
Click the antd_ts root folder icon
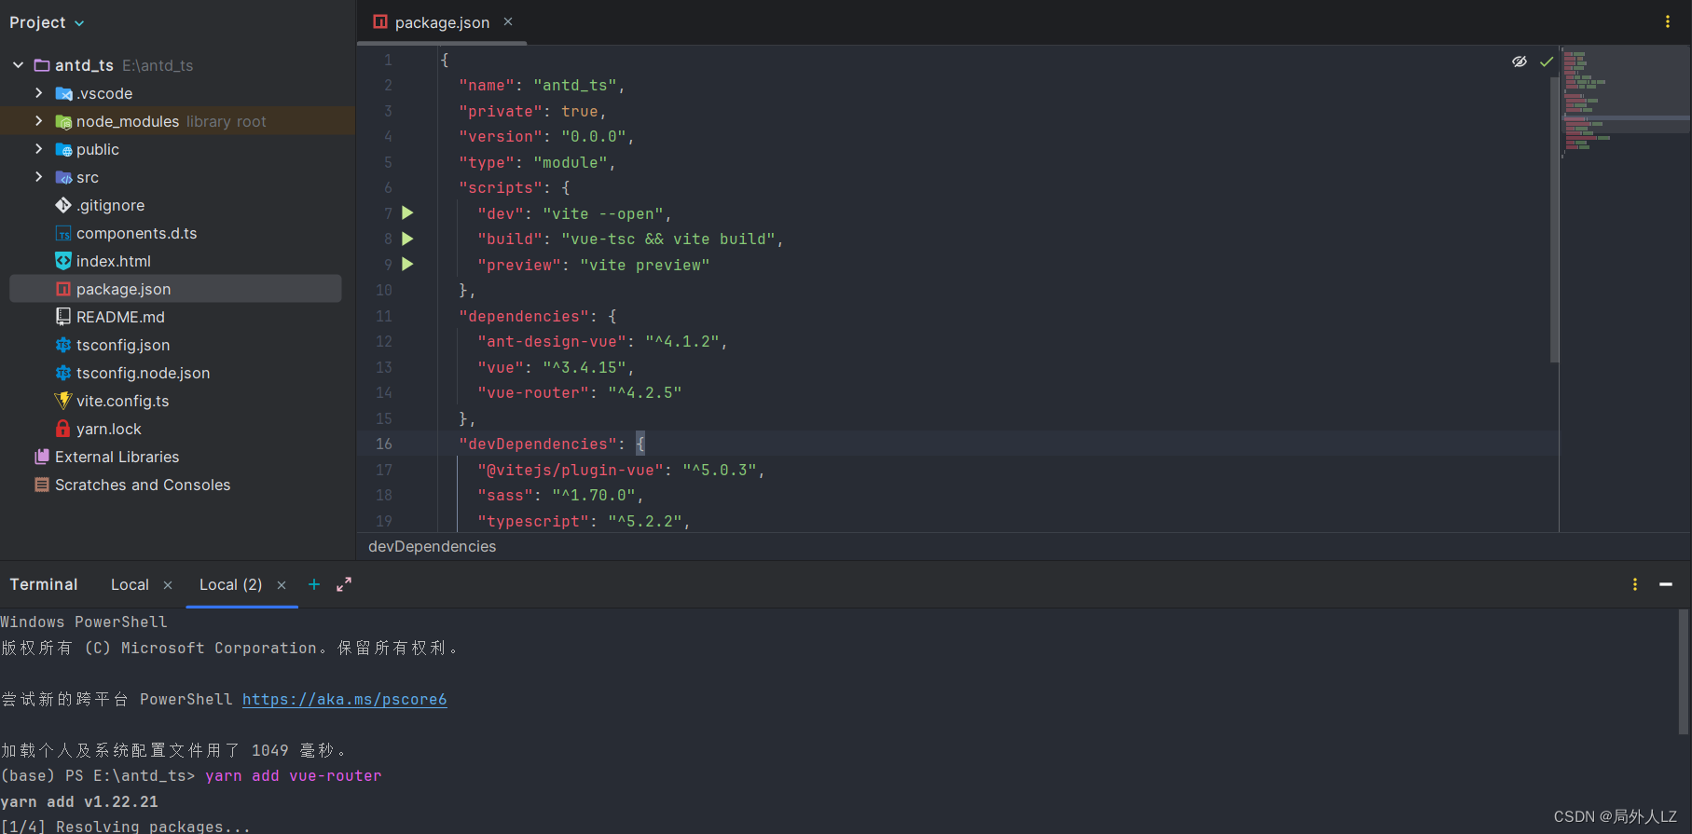click(x=42, y=65)
